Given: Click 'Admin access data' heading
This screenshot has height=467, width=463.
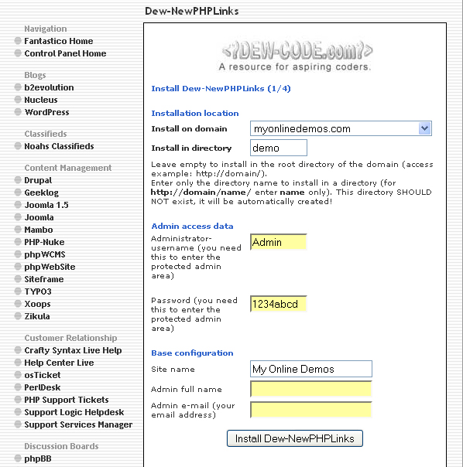Looking at the screenshot, I should coord(192,226).
